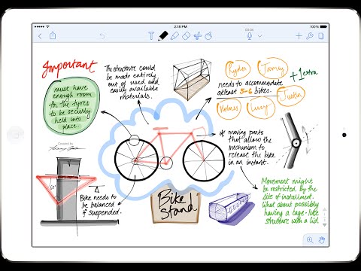Image resolution: width=361 pixels, height=271 pixels.
Task: Tap the 00:06 recording timer
Action: 249,30
